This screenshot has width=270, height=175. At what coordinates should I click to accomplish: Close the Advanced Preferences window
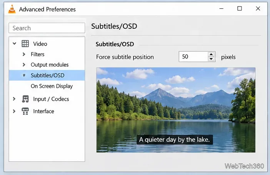click(258, 8)
